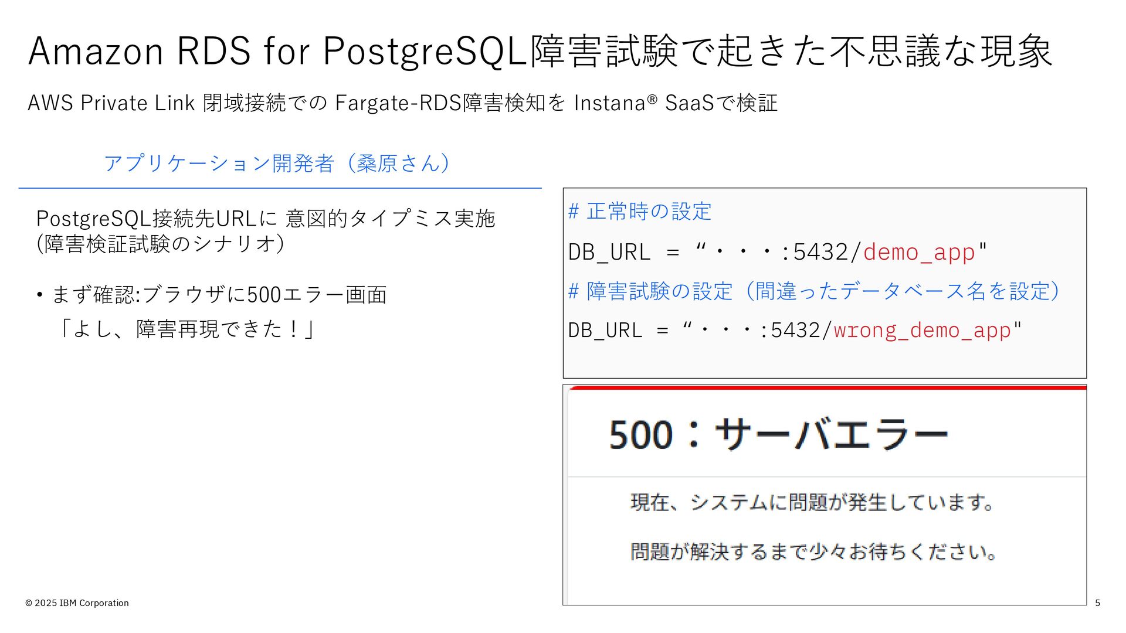Click the slide title about Amazon RDS for PostgreSQL
The image size is (1126, 633).
540,51
